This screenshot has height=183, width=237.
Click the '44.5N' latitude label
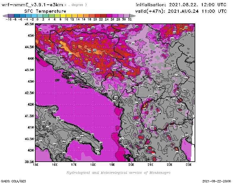point(29,47)
